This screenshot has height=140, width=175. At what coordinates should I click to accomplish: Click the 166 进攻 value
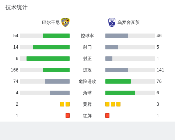click(x=14, y=70)
